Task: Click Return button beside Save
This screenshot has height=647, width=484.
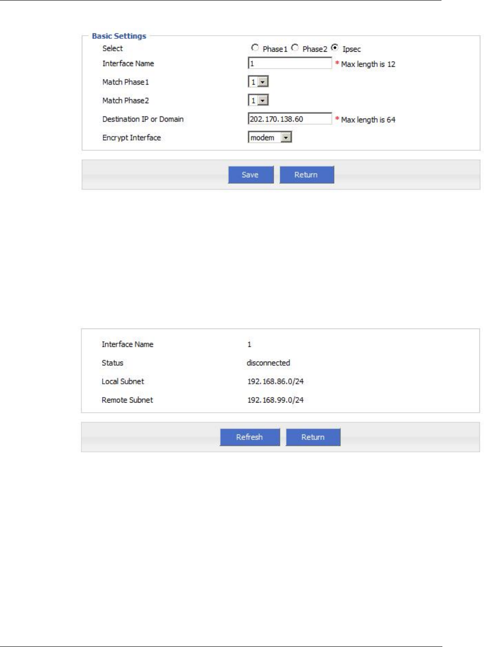Action: click(x=307, y=175)
